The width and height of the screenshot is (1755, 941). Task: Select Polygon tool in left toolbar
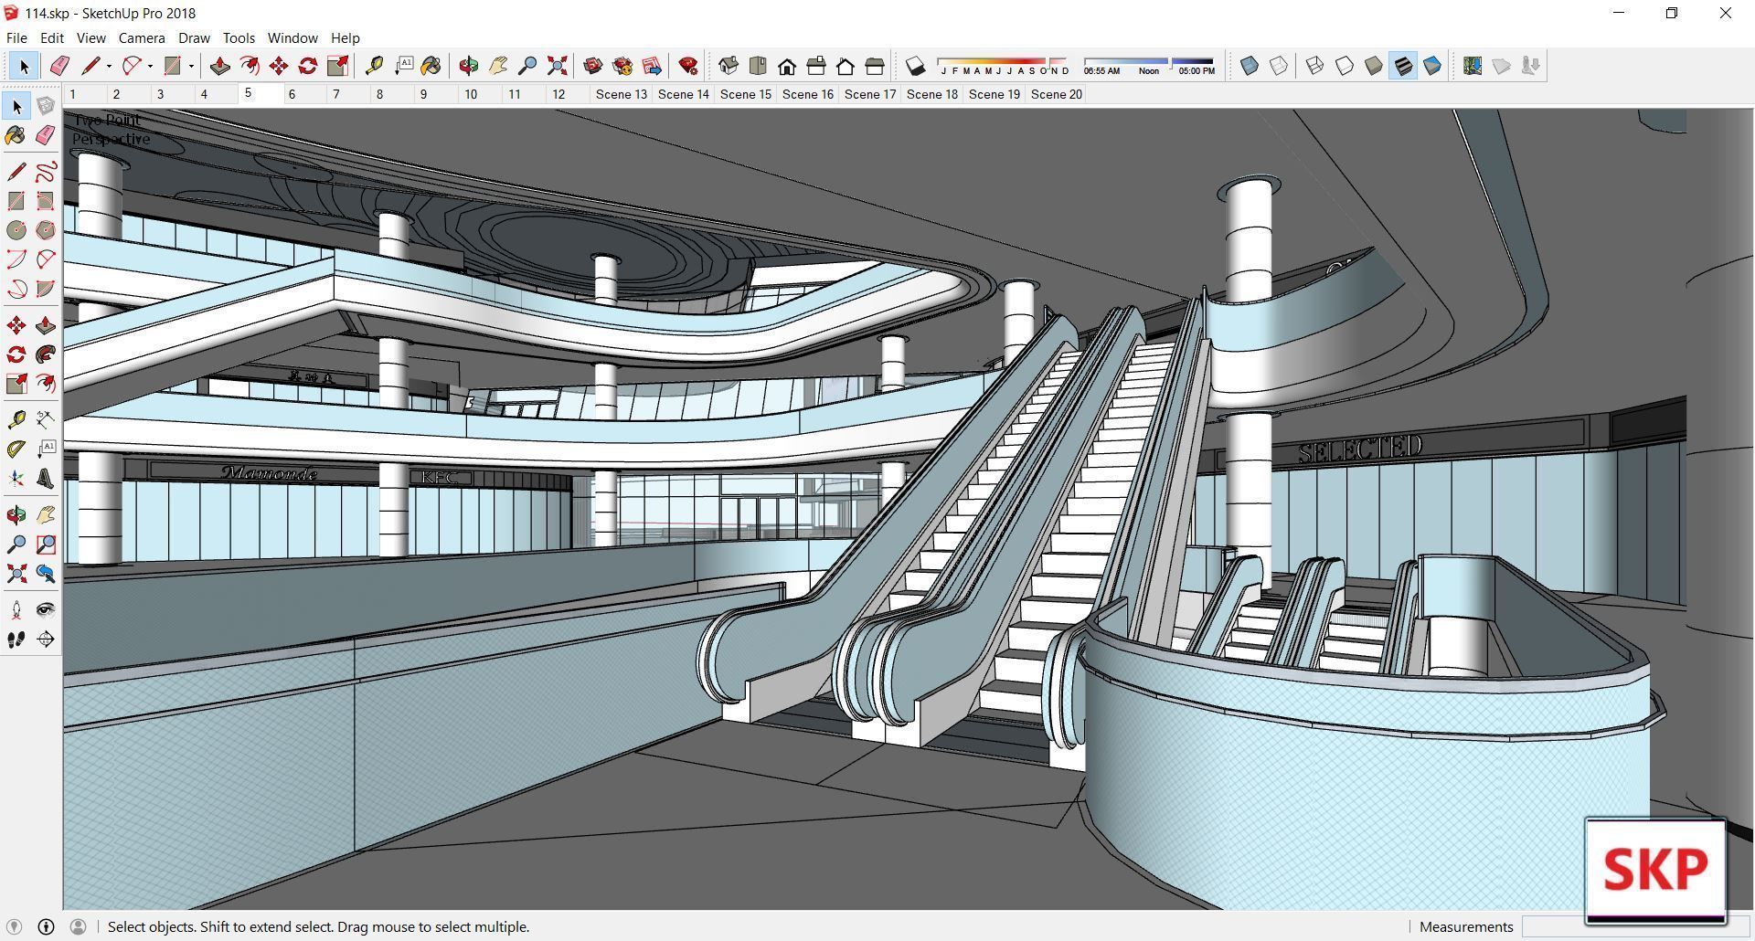point(46,230)
